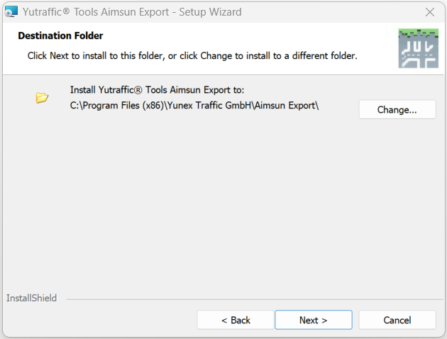Click the 'Install Yutraffic® Tools Aimsun Export to:' label

[157, 90]
